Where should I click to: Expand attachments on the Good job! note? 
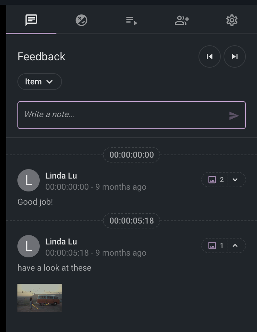(x=235, y=180)
